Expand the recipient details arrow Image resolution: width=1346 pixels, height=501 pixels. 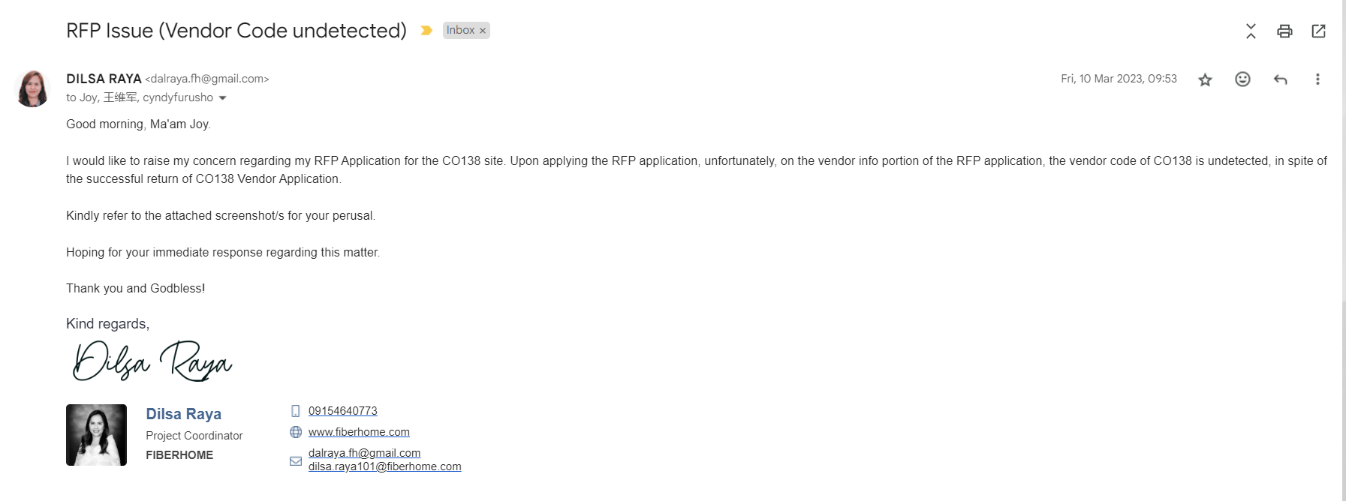222,98
